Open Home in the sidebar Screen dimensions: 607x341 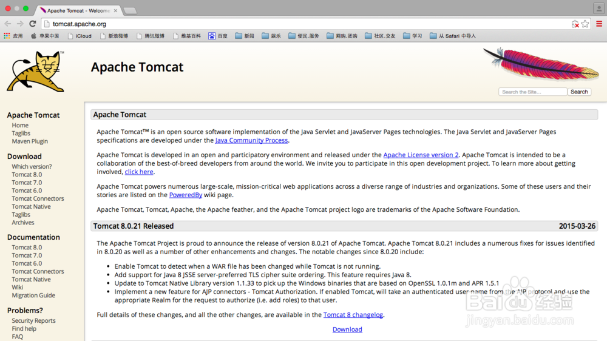[x=20, y=126]
